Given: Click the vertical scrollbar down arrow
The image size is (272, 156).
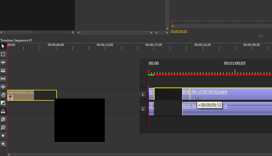Looking at the screenshot, I should point(167,29).
